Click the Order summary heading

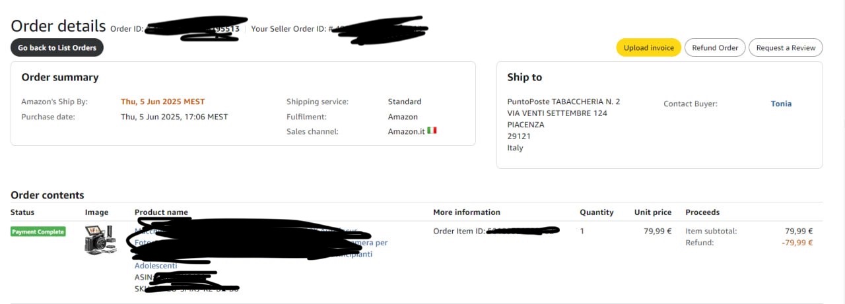(60, 77)
